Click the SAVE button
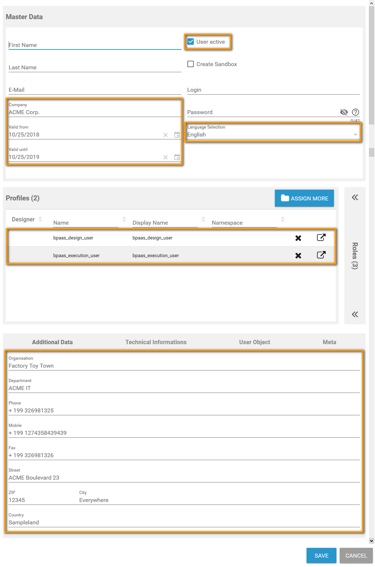The height and width of the screenshot is (567, 375). pos(321,555)
